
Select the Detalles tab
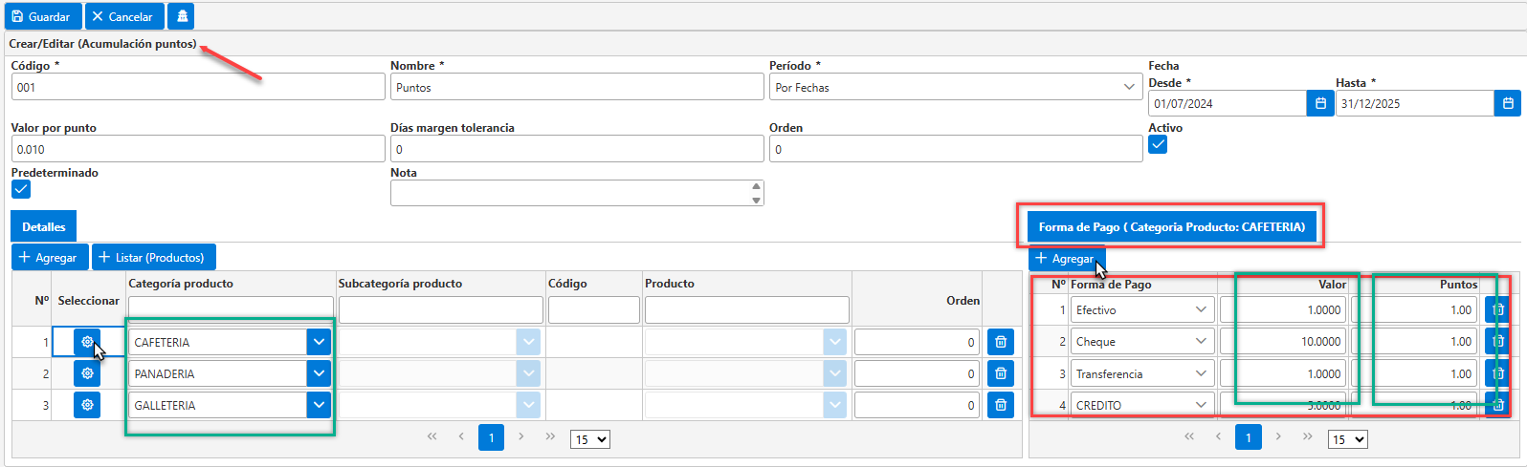tap(44, 227)
